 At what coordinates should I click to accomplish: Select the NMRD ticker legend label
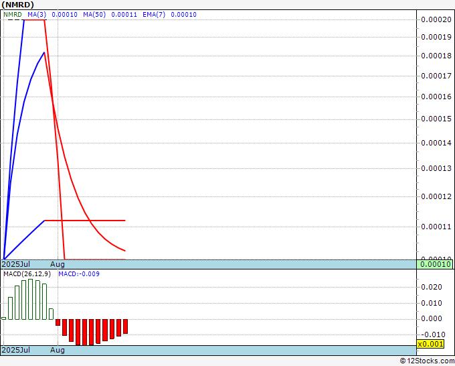(13, 15)
